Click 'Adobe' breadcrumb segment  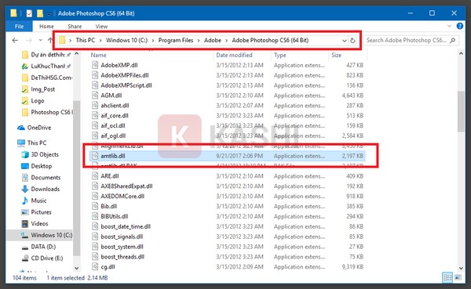tap(213, 40)
